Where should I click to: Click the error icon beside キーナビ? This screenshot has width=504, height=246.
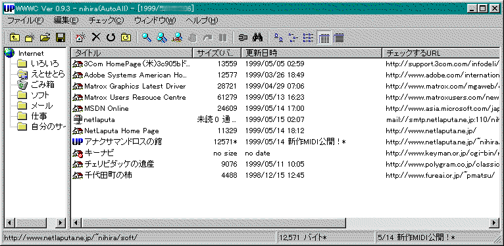coord(78,153)
